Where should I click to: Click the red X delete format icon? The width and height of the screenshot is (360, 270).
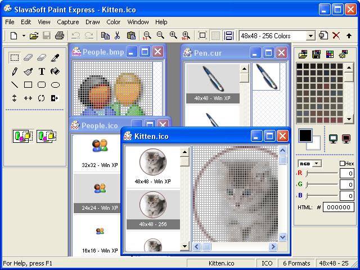click(x=336, y=35)
